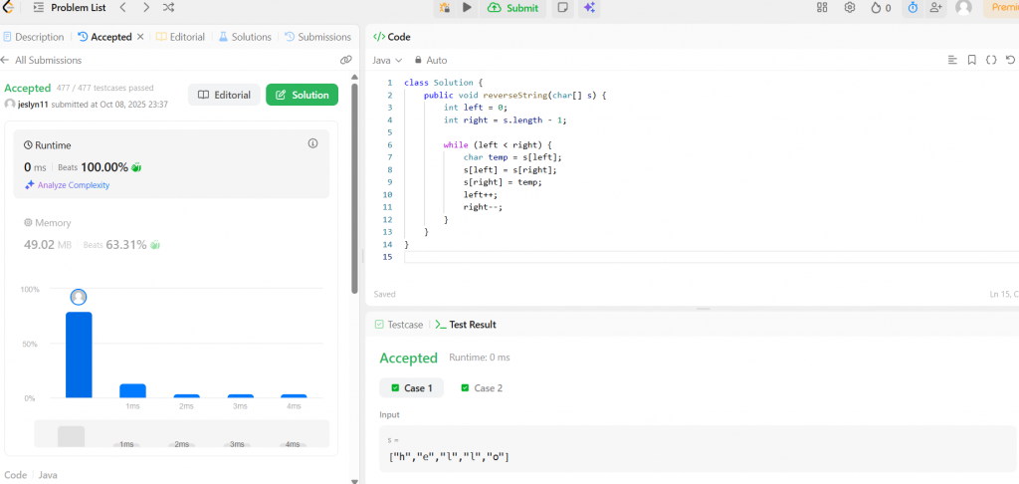Select the Accepted tab
The height and width of the screenshot is (484, 1019).
tap(104, 37)
